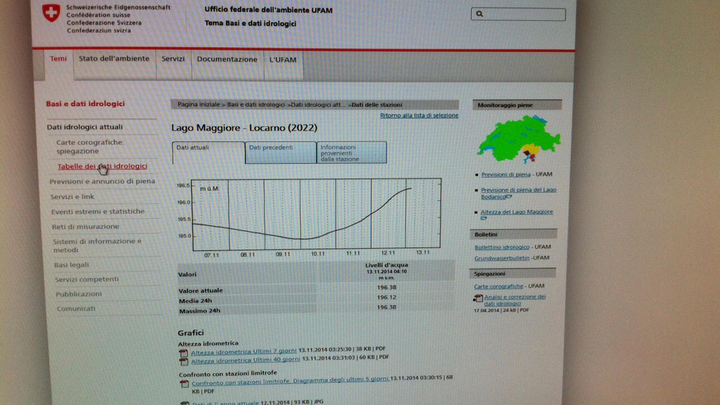Open Altezza idrometrica Ultimi 7 giorni PDF
This screenshot has width=720, height=405.
tap(243, 351)
